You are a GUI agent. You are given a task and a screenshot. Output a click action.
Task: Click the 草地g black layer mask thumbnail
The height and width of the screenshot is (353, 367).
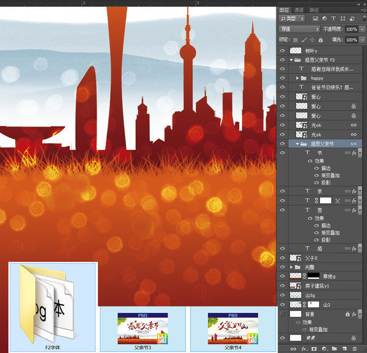pos(313,276)
